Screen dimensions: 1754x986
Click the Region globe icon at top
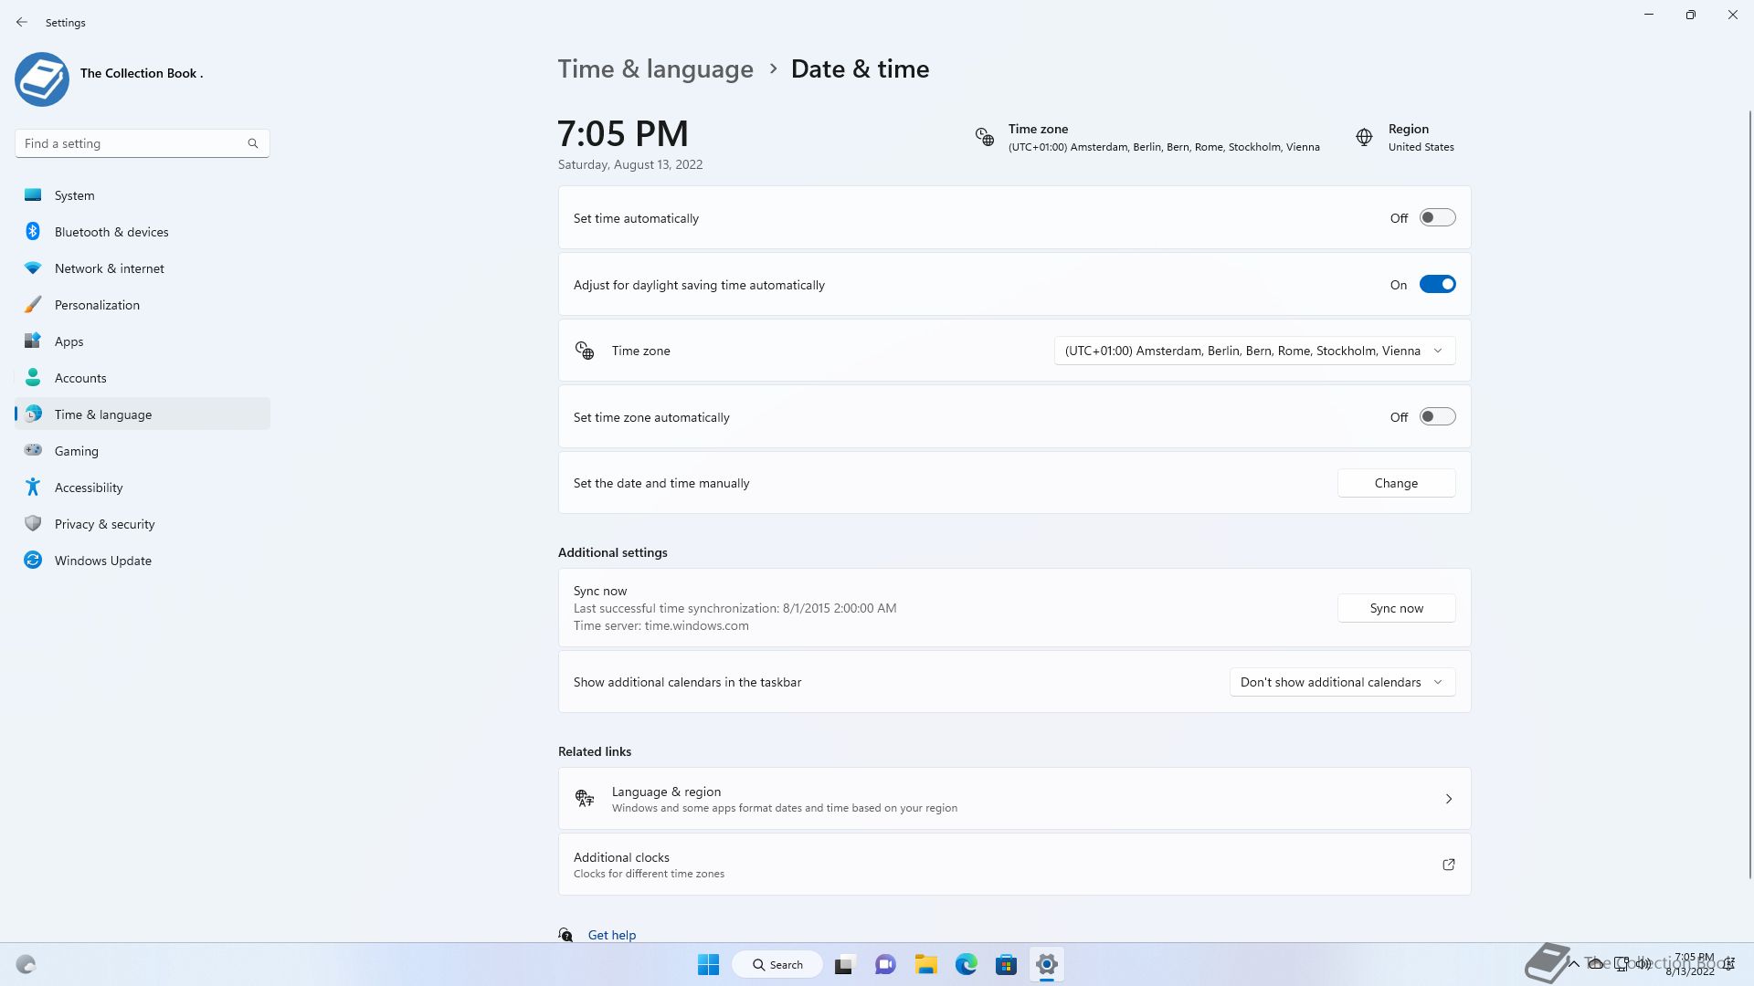pyautogui.click(x=1364, y=137)
